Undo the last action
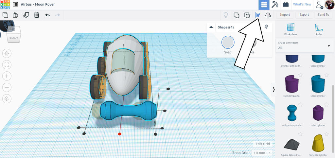The image size is (335, 158). tap(47, 15)
